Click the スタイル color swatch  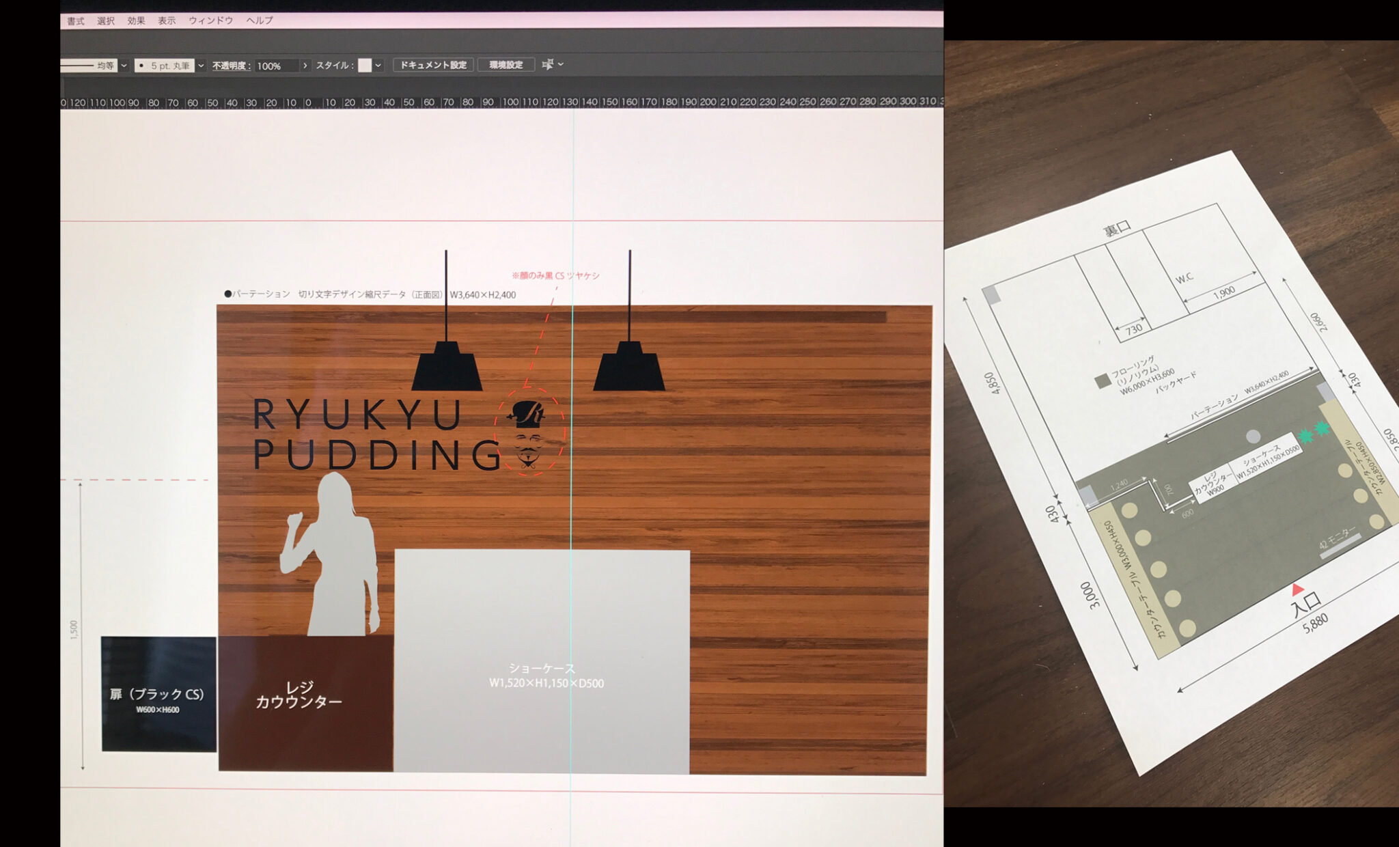pos(365,65)
